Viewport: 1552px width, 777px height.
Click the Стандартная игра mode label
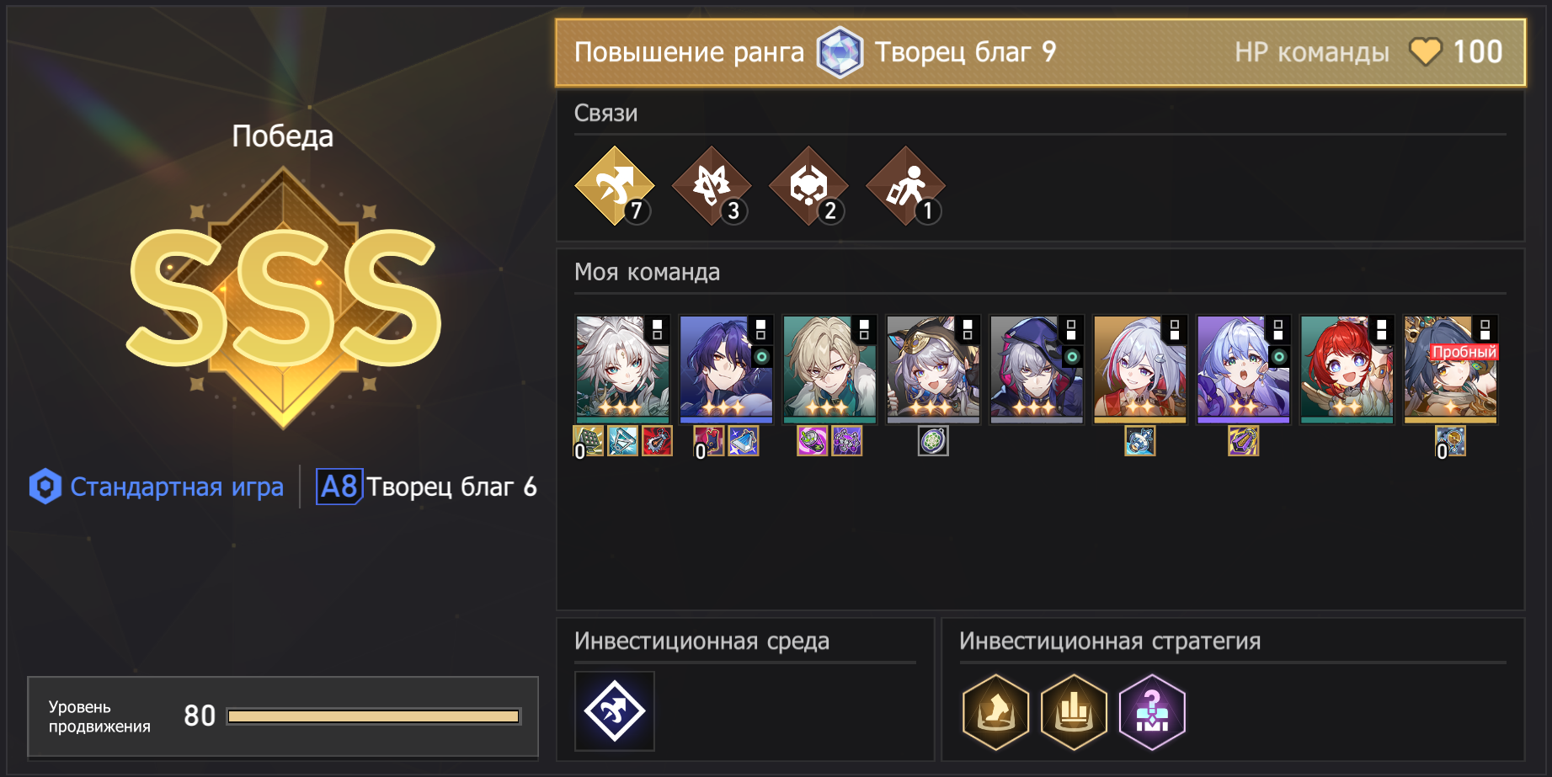pos(177,487)
